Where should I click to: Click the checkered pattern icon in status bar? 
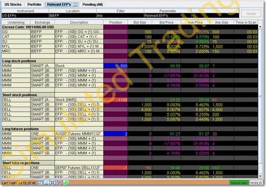point(59,183)
